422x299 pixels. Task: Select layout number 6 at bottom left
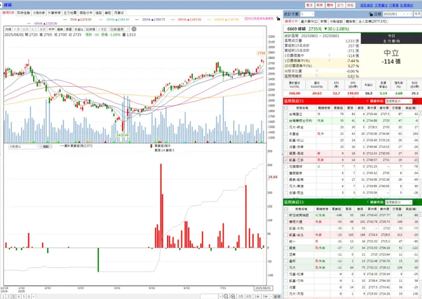click(29, 296)
